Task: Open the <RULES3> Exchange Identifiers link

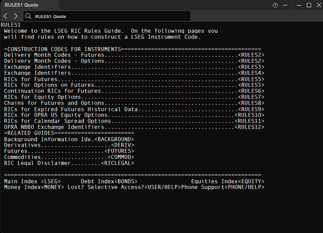Action: coord(251,67)
